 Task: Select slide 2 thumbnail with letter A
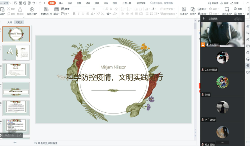pyautogui.click(x=16, y=52)
